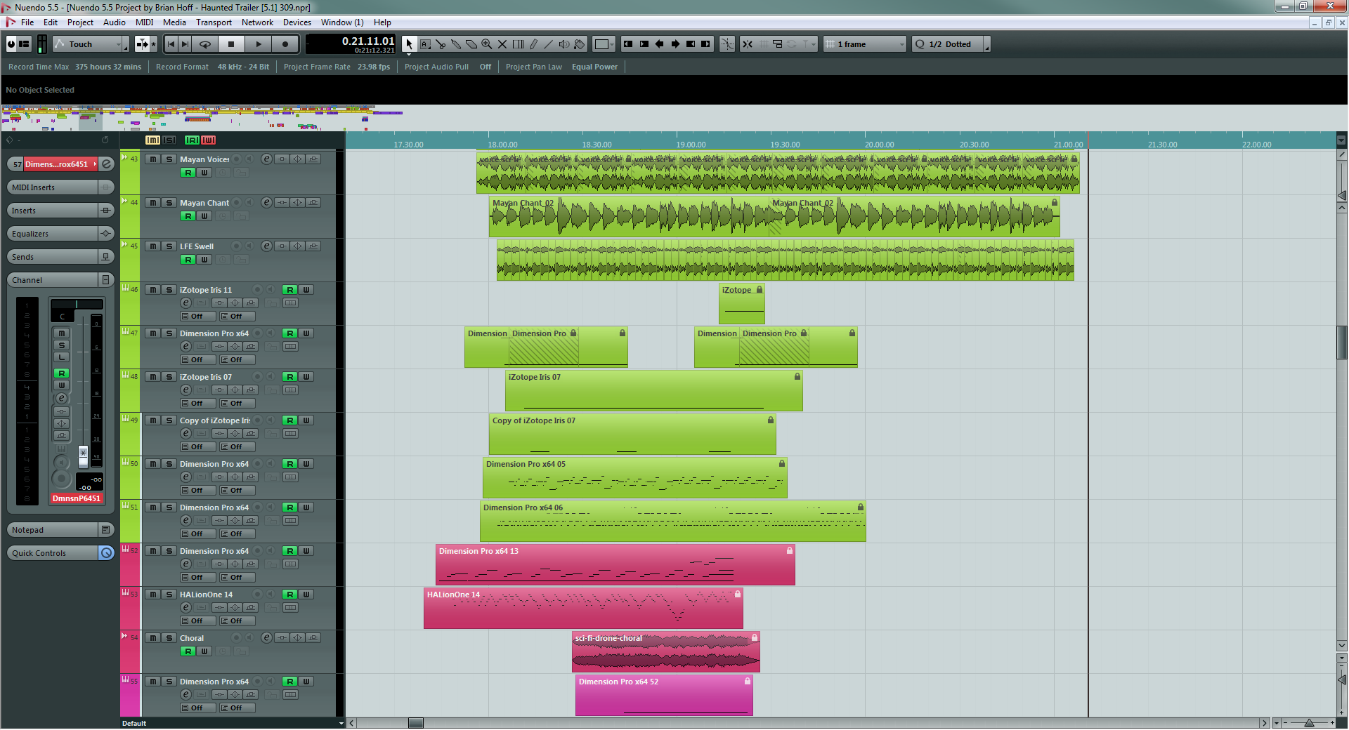Open the Touch automation mode dropdown

[x=91, y=44]
